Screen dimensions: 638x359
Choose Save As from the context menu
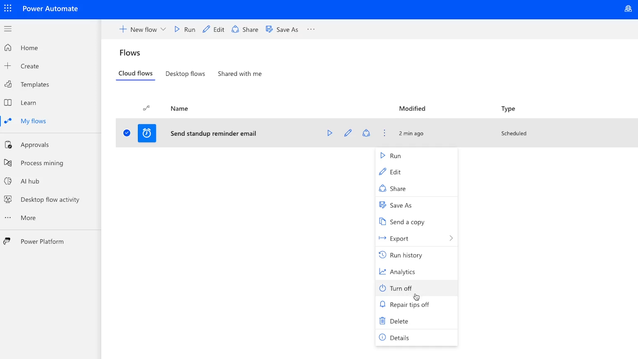(x=416, y=205)
